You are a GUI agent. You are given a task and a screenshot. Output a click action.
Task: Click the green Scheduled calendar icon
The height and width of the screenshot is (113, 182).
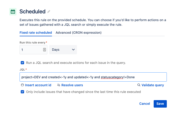coord(13,12)
